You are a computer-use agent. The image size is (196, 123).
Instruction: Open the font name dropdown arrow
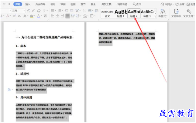(x=11, y=11)
